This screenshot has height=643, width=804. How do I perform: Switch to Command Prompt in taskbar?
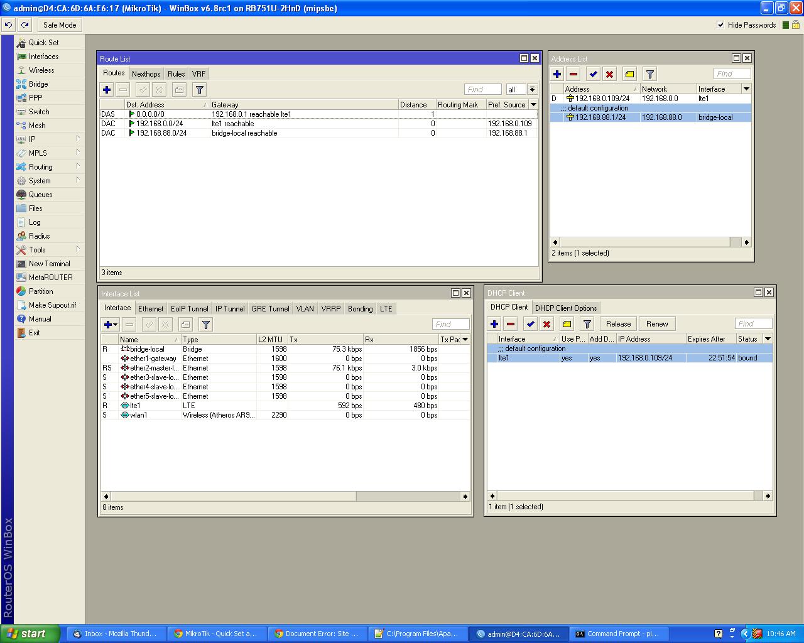[x=619, y=634]
